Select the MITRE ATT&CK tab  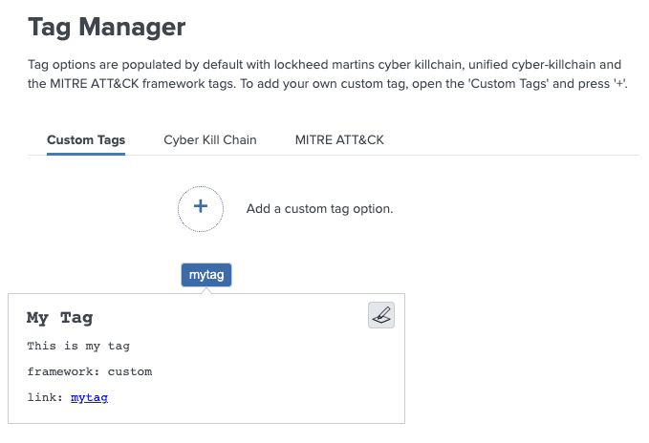(339, 140)
